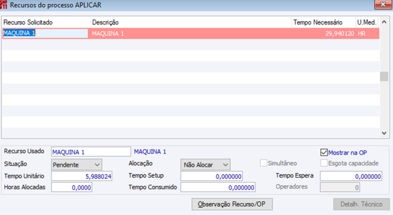Click the Tempo Unitário field with 5,988024
This screenshot has height=215, width=393.
tap(82, 176)
